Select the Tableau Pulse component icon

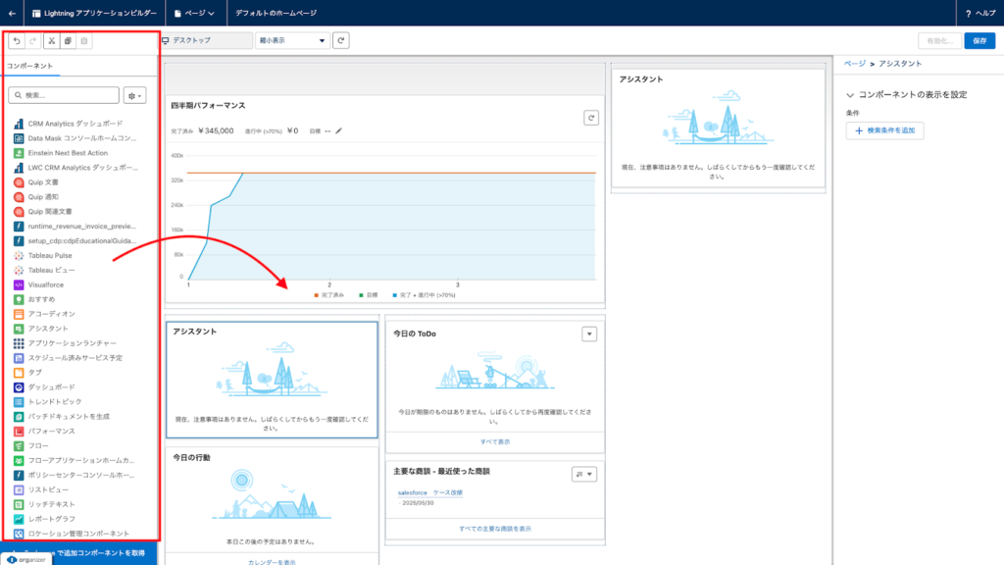(19, 256)
